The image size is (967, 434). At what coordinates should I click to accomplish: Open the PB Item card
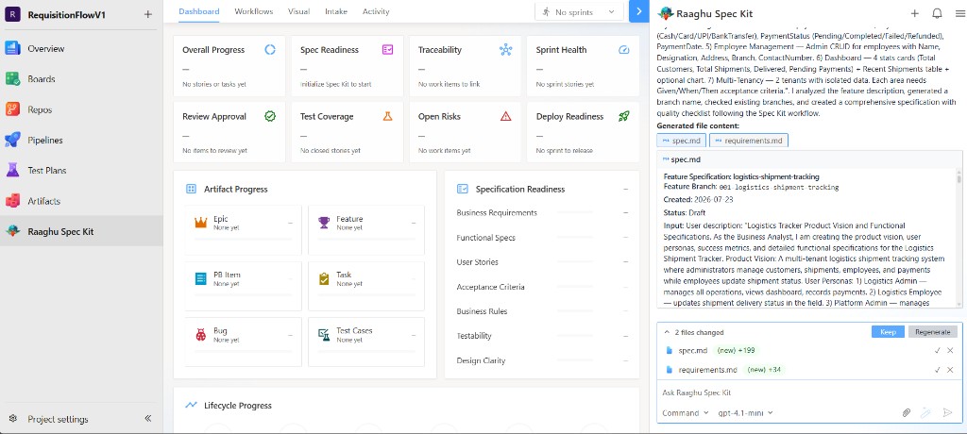[243, 286]
